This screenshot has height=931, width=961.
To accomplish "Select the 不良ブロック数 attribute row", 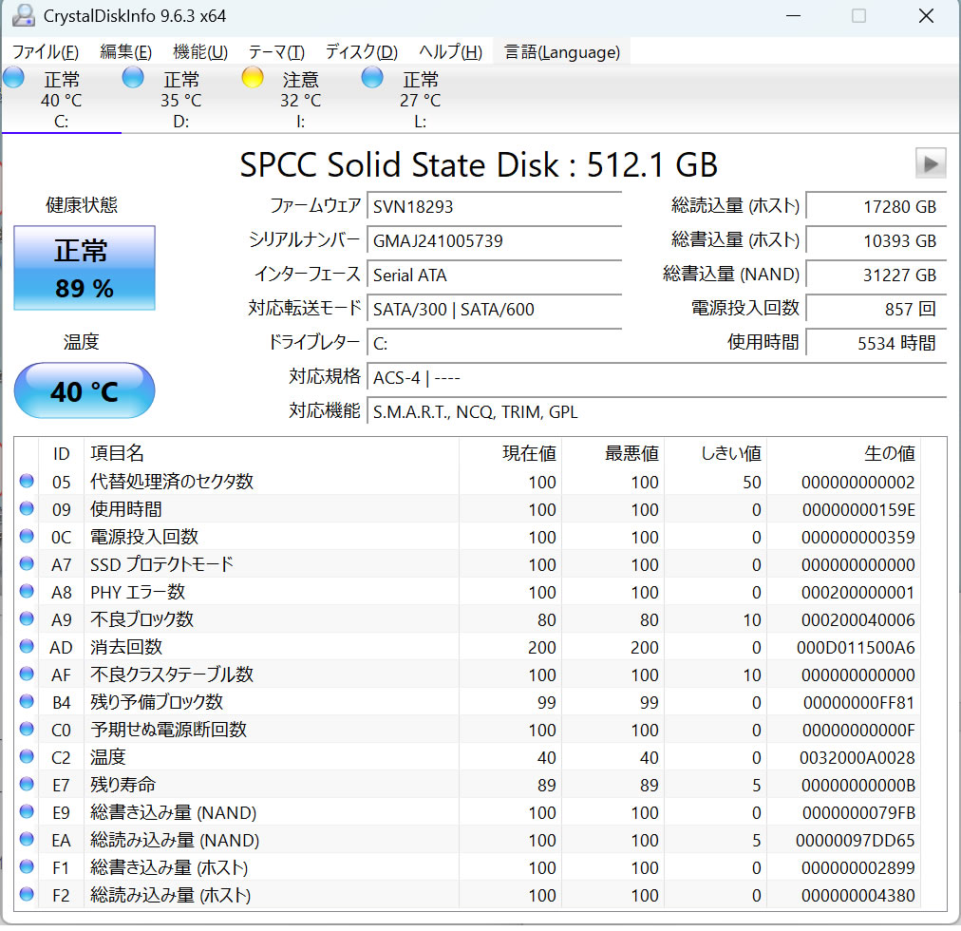I will (142, 619).
